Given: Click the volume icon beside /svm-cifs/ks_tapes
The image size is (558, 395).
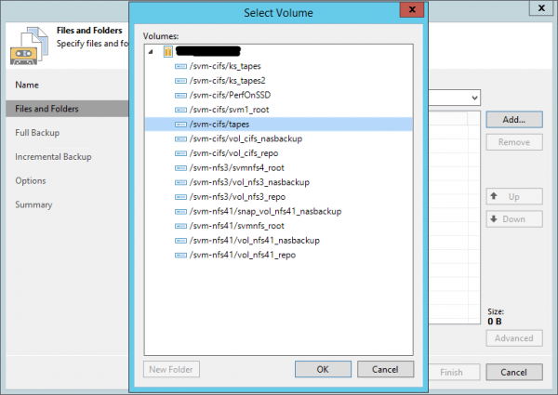Looking at the screenshot, I should pos(180,67).
